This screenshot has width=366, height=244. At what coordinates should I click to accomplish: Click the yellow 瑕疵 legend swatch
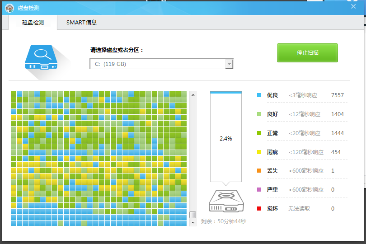click(259, 152)
